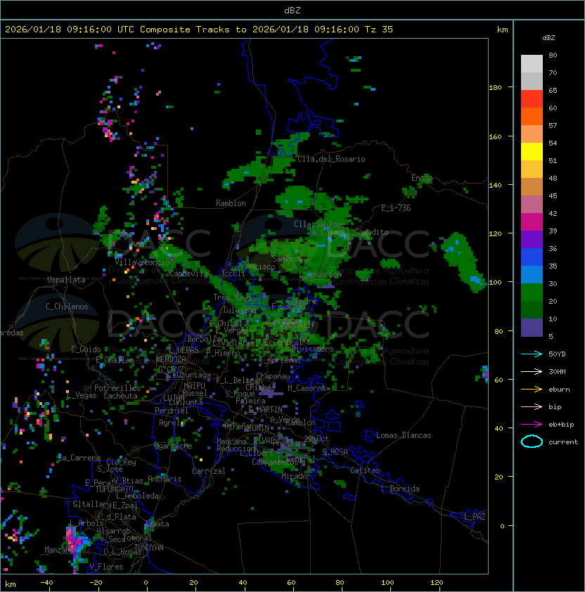Click the cyan 50YD arrow symbol
Viewport: 585px width, 592px height.
[x=532, y=354]
